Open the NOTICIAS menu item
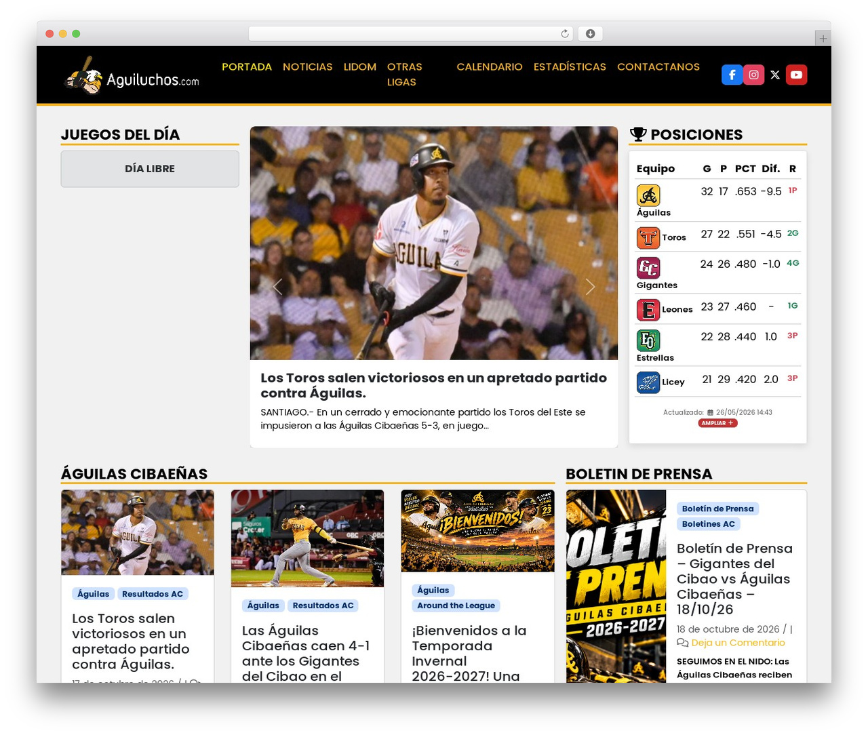Viewport: 868px width, 735px height. pyautogui.click(x=308, y=66)
